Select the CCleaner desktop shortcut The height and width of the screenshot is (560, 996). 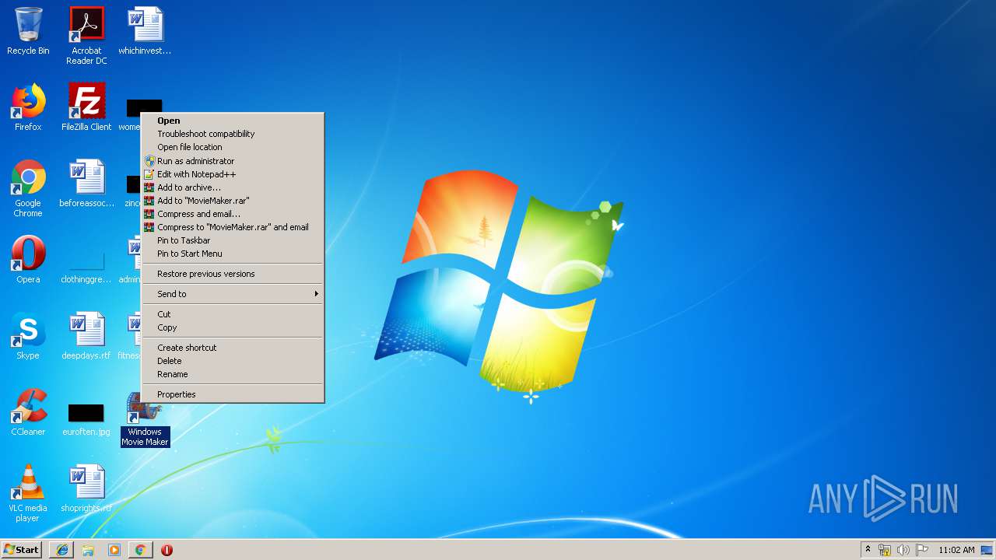pos(28,412)
